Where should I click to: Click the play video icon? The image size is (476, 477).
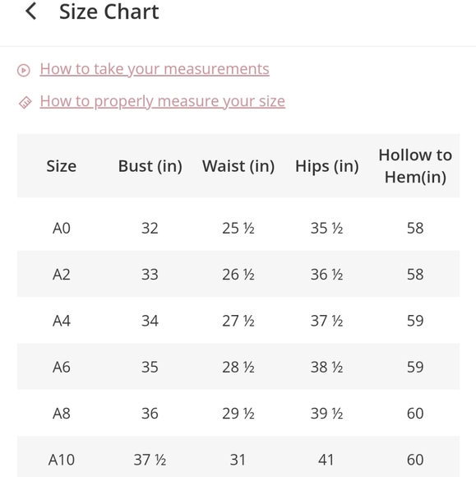tap(23, 70)
